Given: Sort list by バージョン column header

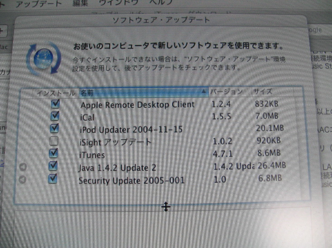Looking at the screenshot, I should (x=230, y=92).
